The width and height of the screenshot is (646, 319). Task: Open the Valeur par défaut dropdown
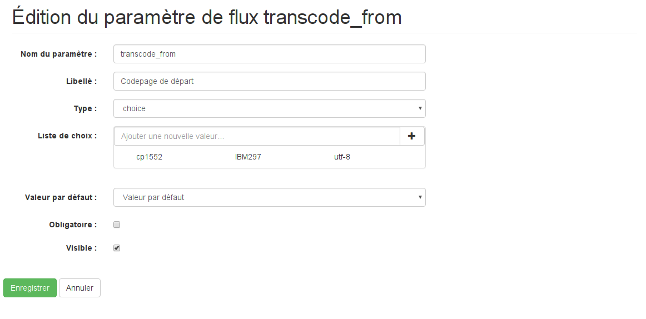tap(270, 198)
